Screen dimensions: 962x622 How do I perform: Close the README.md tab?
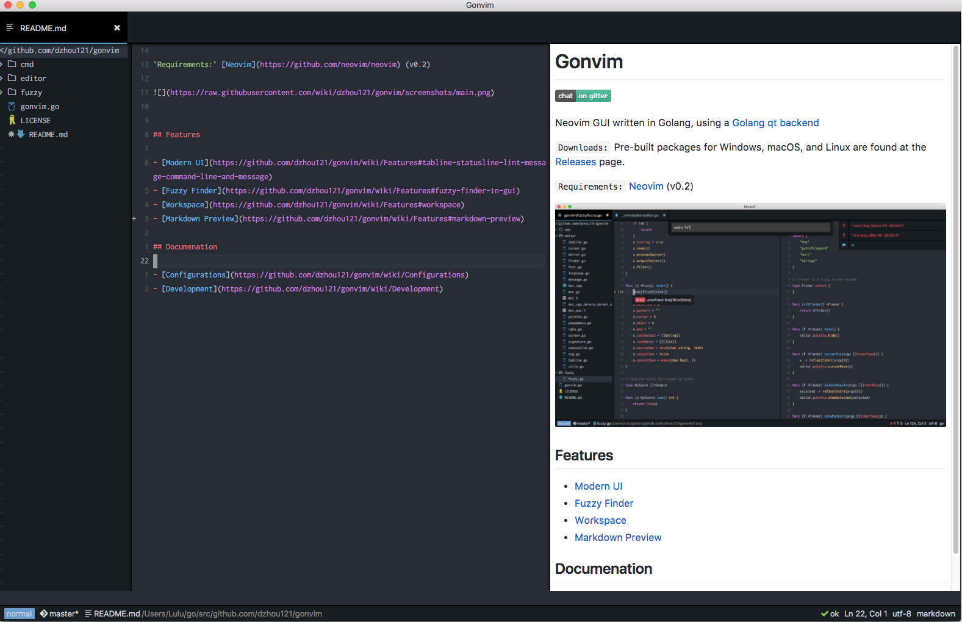[x=117, y=28]
